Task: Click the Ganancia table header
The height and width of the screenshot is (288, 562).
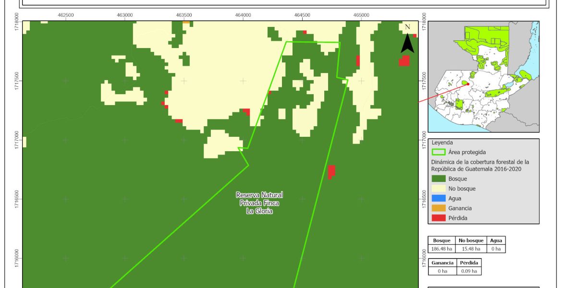Action: click(442, 263)
